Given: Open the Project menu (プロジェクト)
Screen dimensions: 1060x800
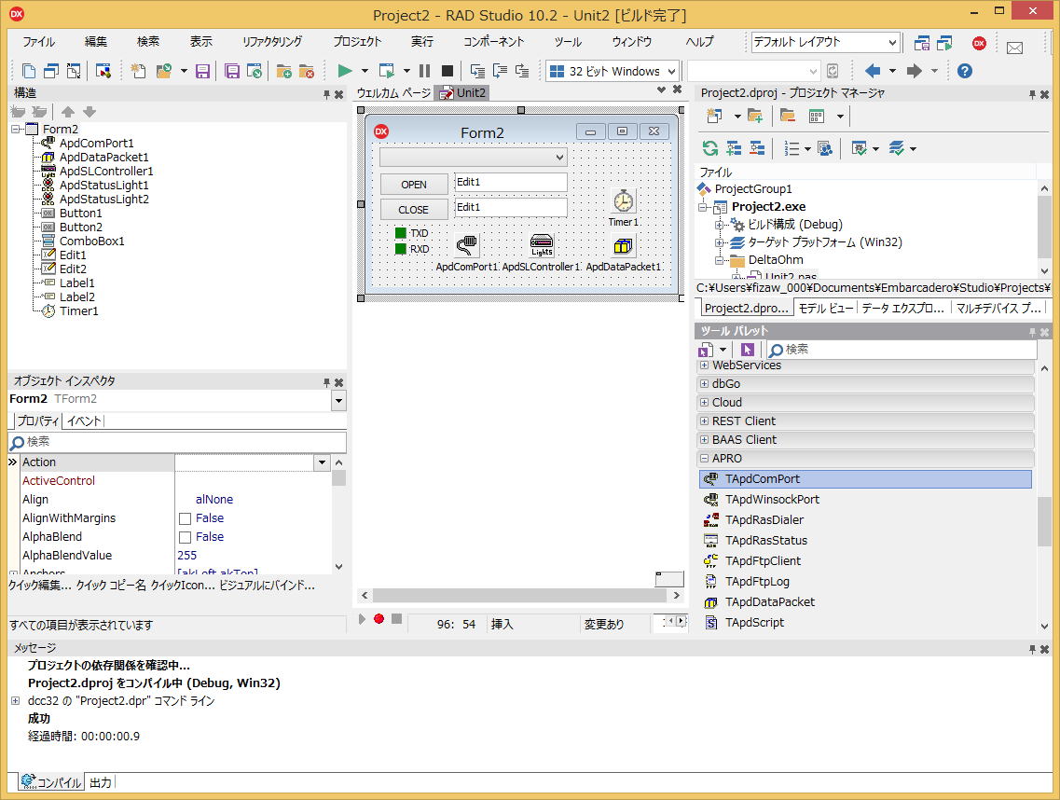Looking at the screenshot, I should pos(357,41).
